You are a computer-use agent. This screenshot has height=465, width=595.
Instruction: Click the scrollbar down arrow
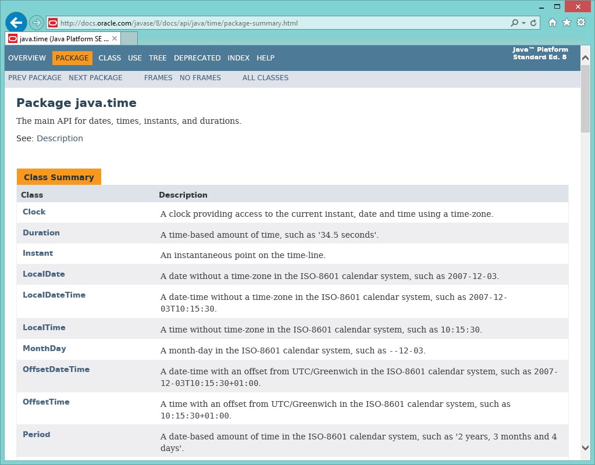click(585, 447)
